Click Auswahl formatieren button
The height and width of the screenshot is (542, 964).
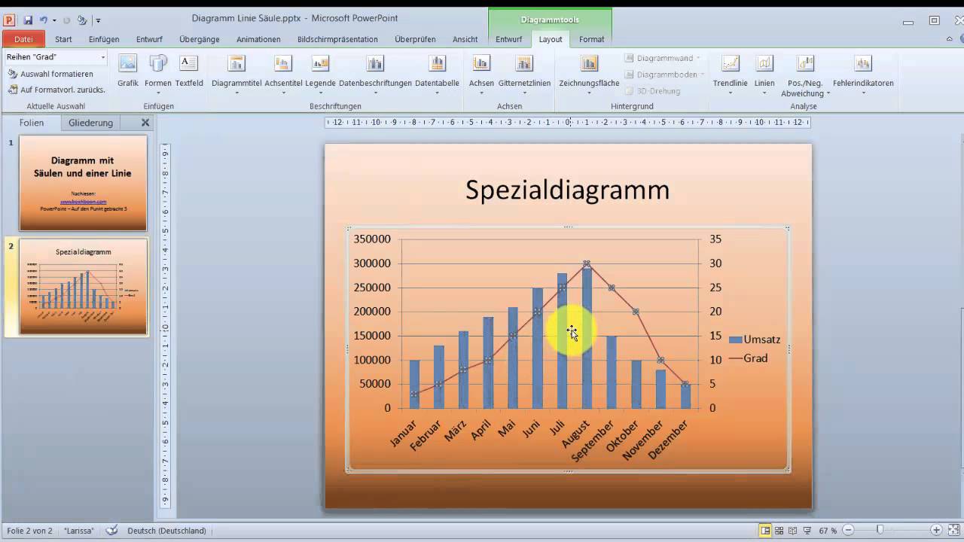pos(51,74)
